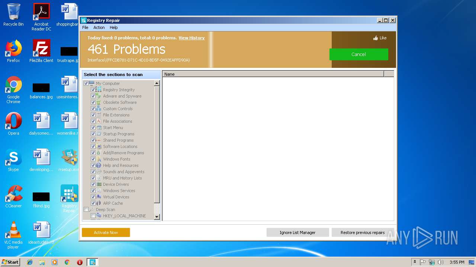
Task: Click the MRU and History Lists icon
Action: click(x=99, y=178)
